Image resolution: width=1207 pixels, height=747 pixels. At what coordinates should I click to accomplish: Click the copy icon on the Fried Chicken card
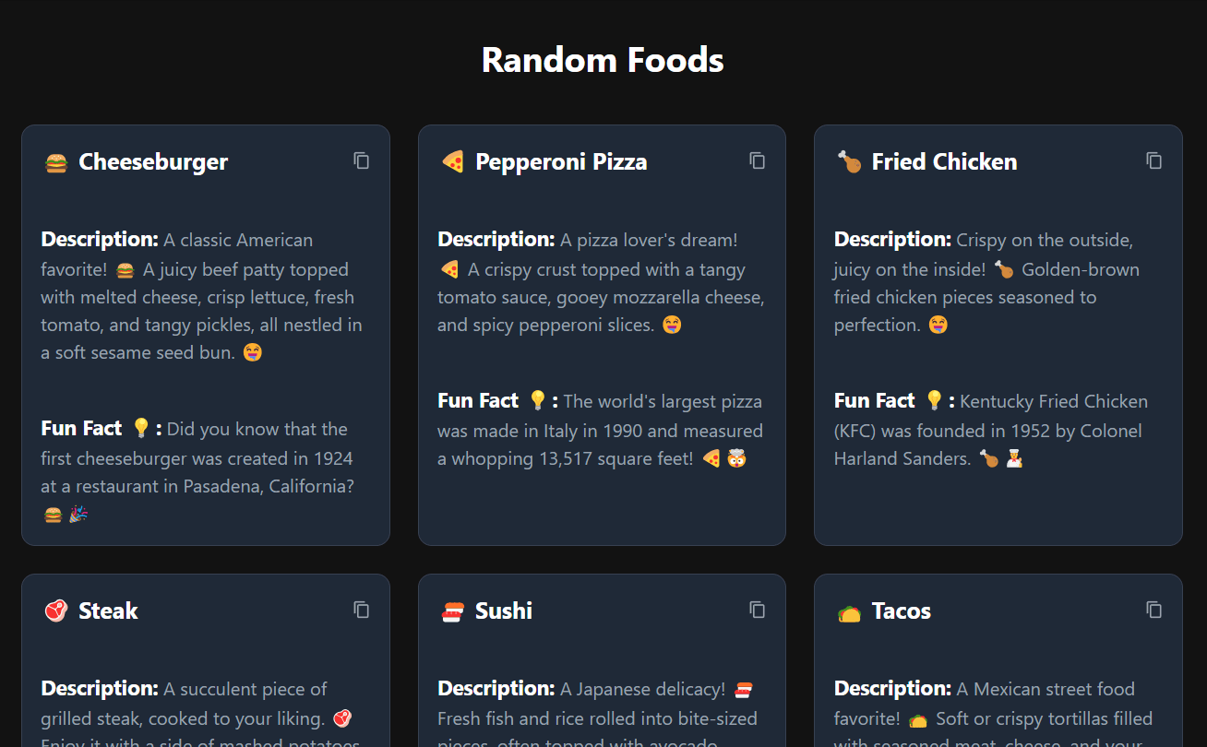point(1153,160)
